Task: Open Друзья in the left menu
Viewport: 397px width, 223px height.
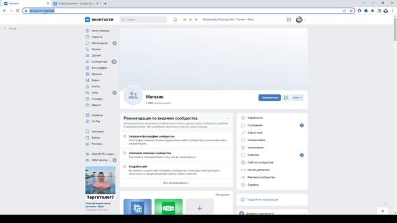Action: pos(96,55)
